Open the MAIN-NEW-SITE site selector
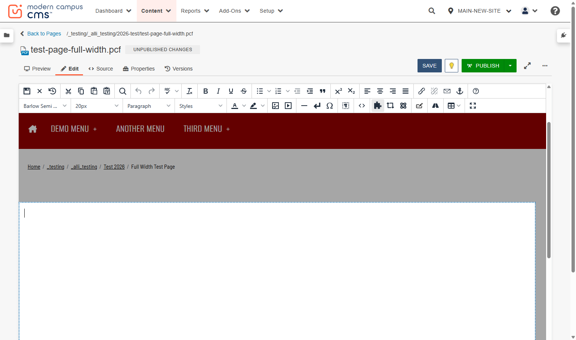Screen dimensions: 576x340 [480, 11]
